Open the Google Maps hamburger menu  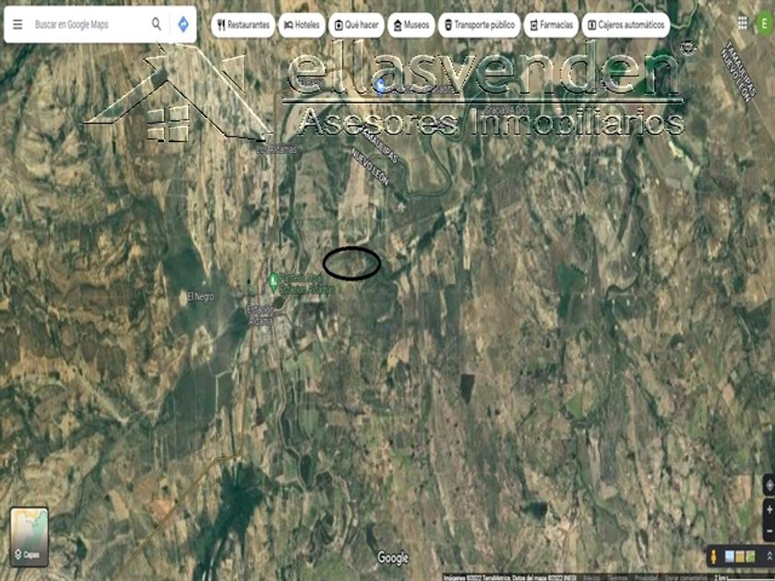(x=18, y=24)
